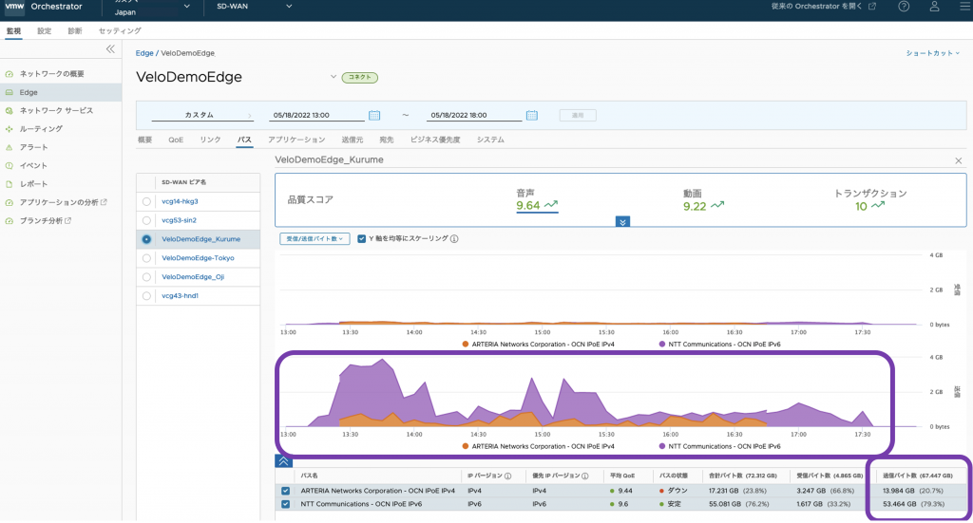Open the user account icon
973x523 pixels.
click(934, 8)
